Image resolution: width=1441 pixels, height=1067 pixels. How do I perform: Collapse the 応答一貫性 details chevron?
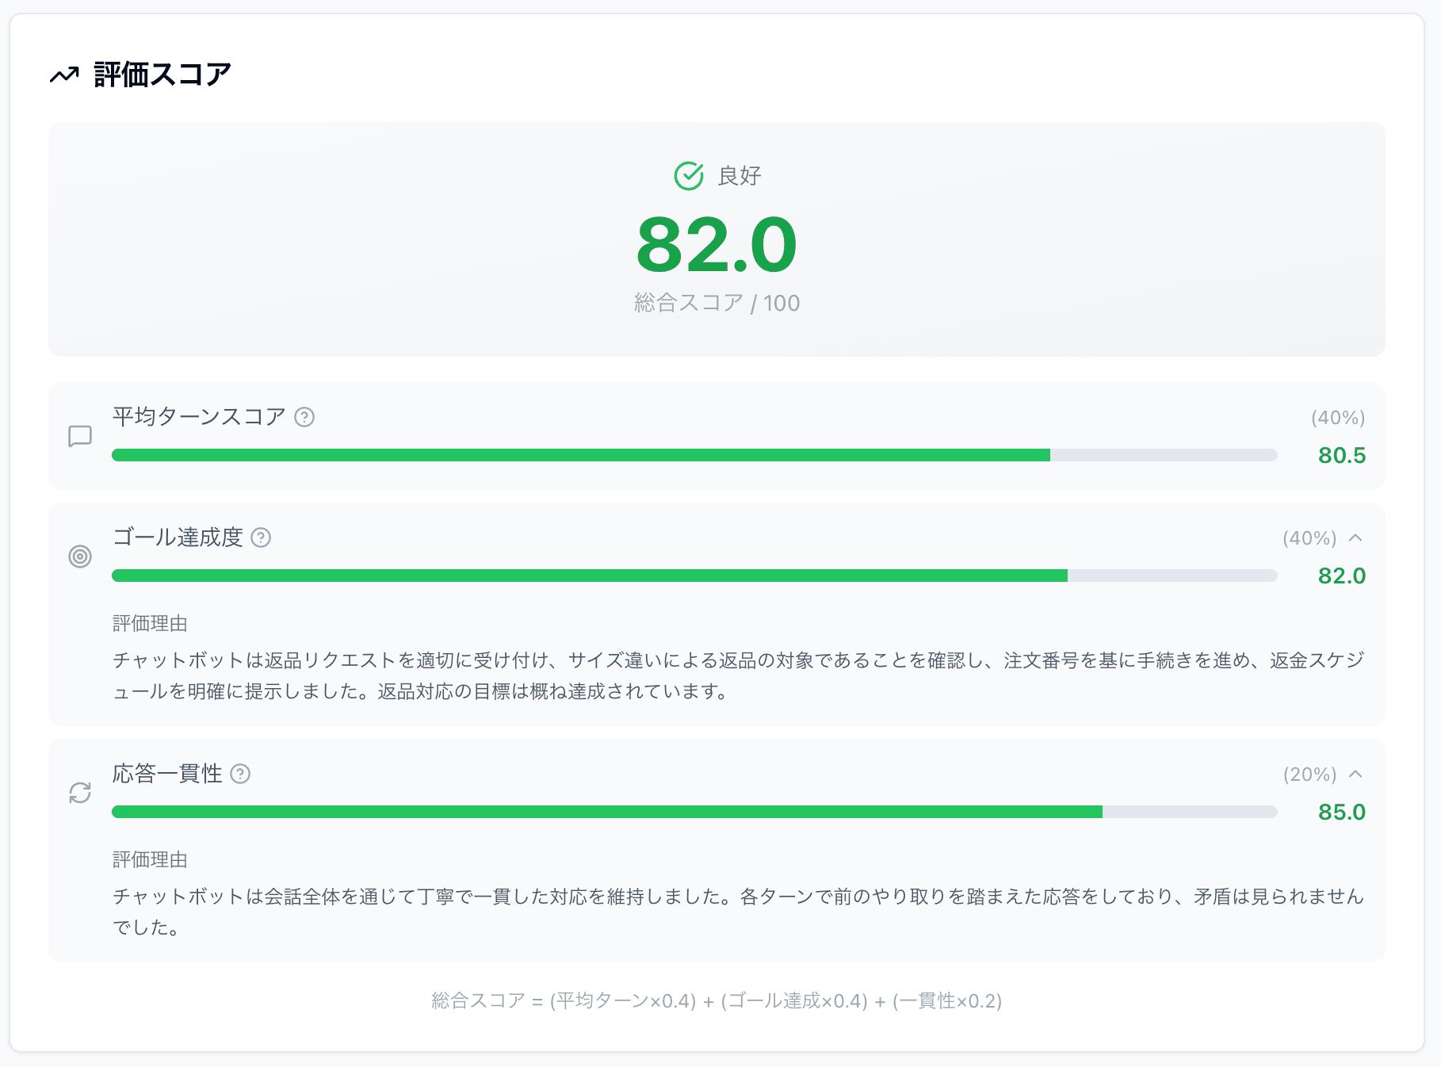1357,774
